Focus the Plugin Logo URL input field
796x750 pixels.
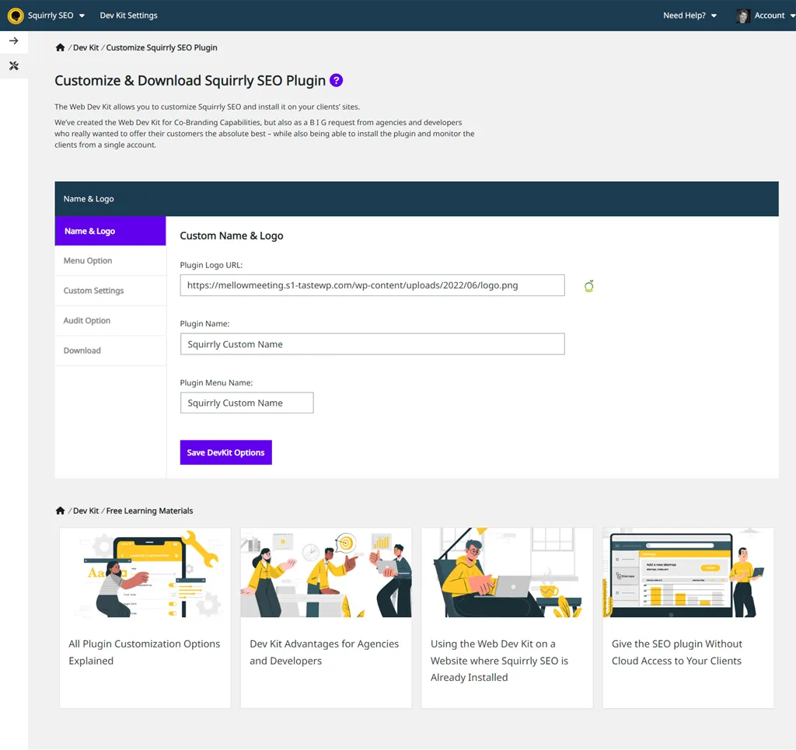click(x=372, y=285)
